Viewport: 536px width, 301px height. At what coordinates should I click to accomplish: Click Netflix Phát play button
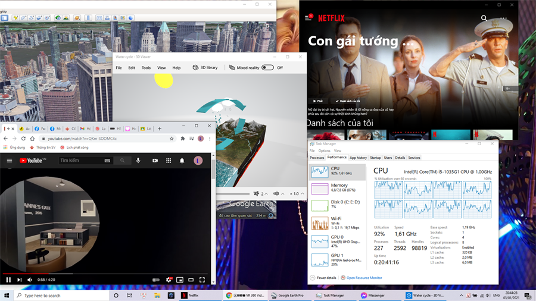(318, 101)
